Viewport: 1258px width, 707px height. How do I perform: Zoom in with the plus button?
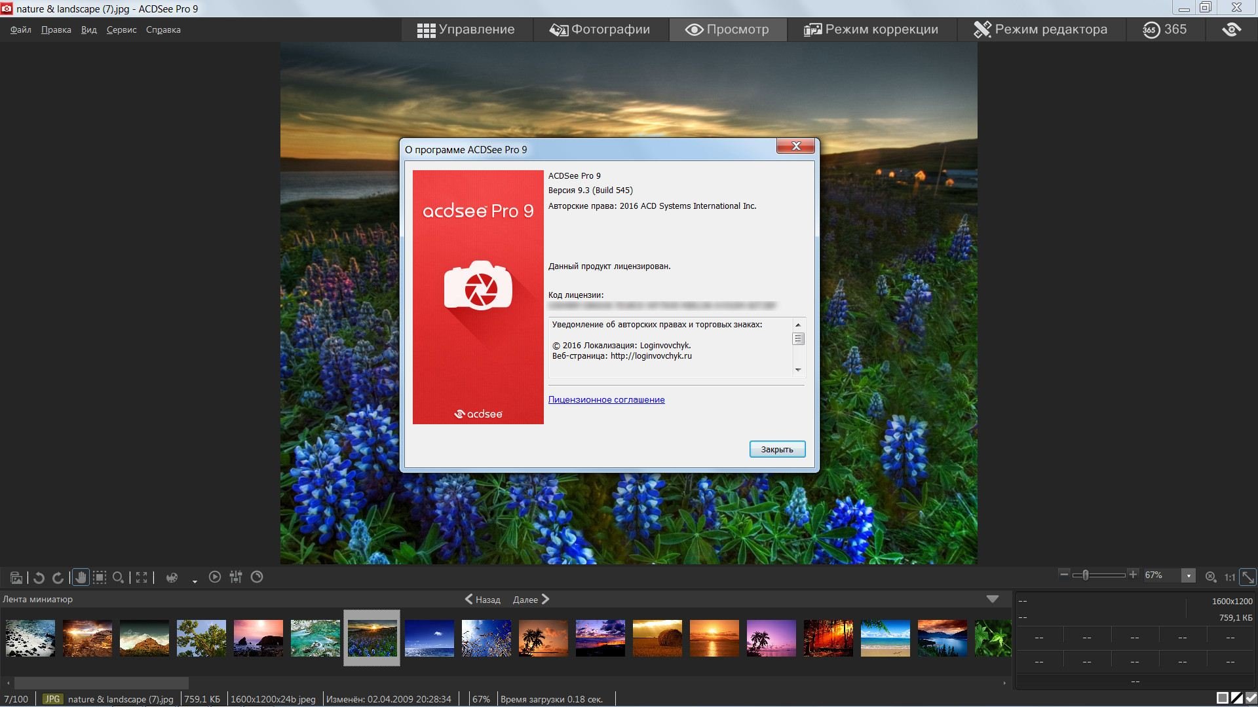(x=1133, y=574)
